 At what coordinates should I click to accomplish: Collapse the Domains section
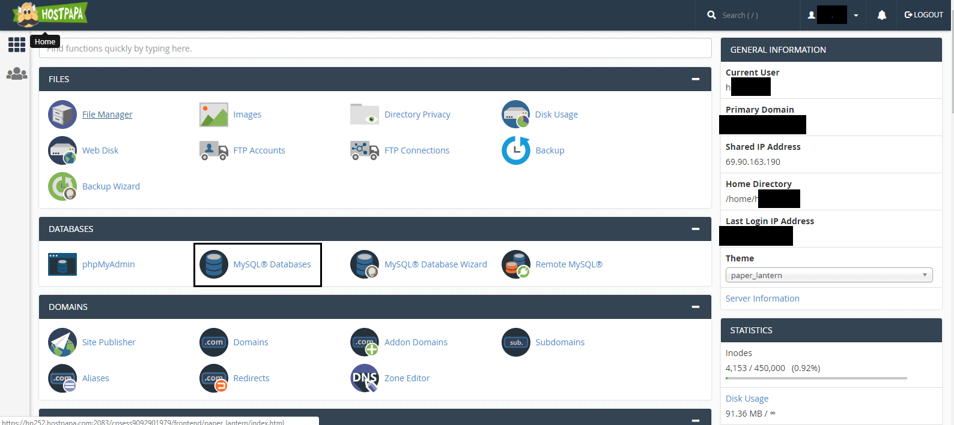click(696, 307)
